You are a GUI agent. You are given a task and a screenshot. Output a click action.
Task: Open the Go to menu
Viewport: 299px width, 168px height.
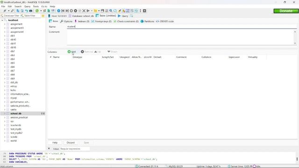(x=44, y=7)
